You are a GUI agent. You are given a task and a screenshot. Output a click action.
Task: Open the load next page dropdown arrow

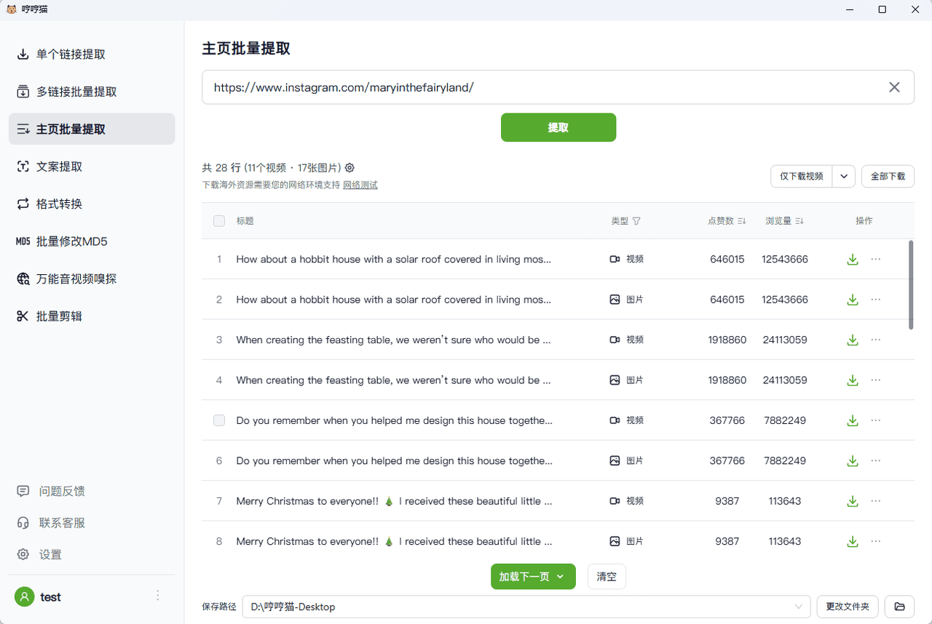(561, 577)
